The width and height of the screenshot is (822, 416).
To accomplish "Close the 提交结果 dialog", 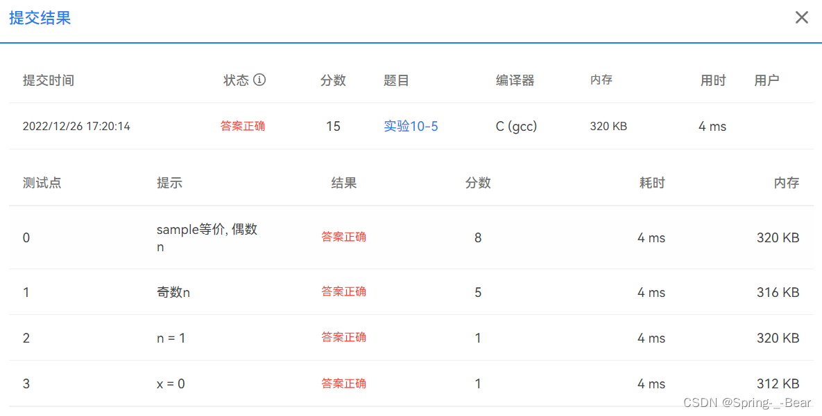I will tap(802, 17).
